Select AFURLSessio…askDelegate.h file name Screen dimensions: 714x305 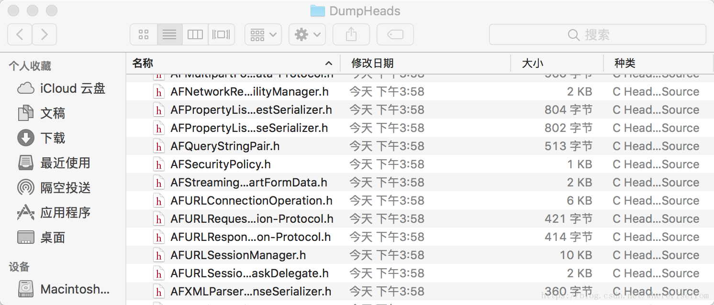click(x=249, y=273)
